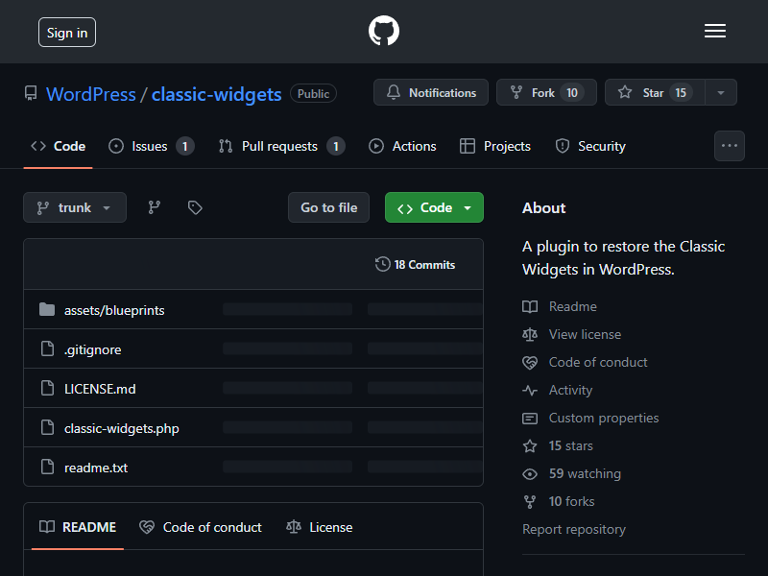
Task: Click the plugin description text in About
Action: (623, 257)
